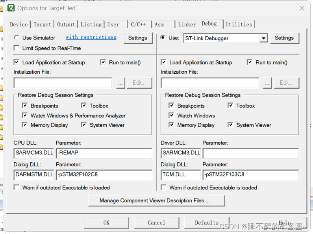Click Dialog DLL field DARMSTM.DLL
Screen dimensions: 313x234
(x=34, y=175)
